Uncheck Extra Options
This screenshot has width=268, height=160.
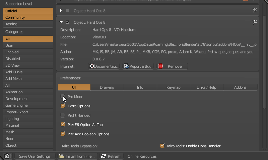[x=63, y=106]
